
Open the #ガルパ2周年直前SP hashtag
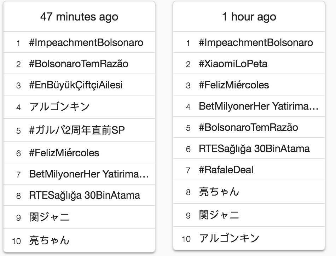click(77, 130)
